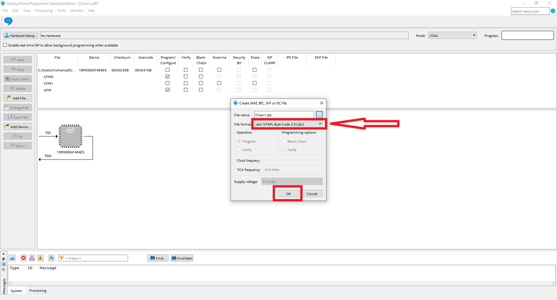Toggle Examine checkbox for CFM1 row

click(x=219, y=83)
